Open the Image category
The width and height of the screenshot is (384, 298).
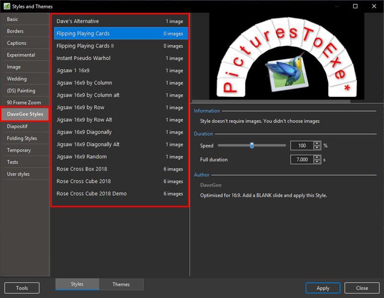click(x=25, y=67)
